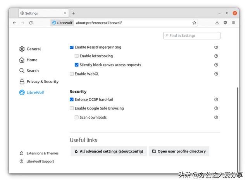Click help icon beside Scan downloads
This screenshot has width=248, height=183.
[x=216, y=117]
